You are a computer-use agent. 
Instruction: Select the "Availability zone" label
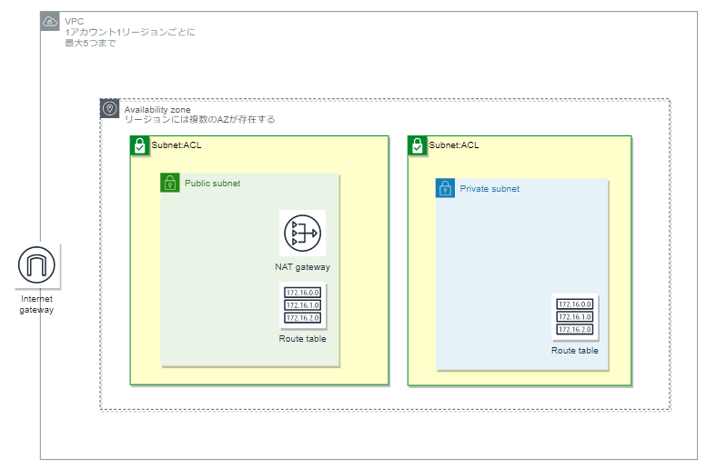(x=157, y=109)
